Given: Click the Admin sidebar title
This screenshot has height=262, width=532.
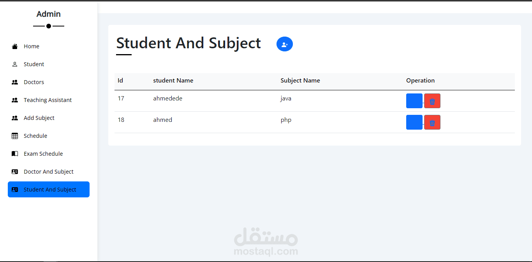Looking at the screenshot, I should 49,14.
